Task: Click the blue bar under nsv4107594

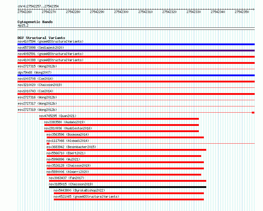Action: coord(136,44)
